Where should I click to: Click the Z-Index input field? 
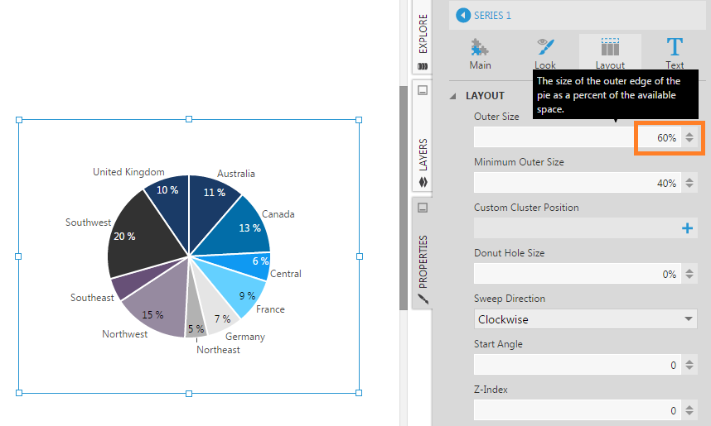576,410
